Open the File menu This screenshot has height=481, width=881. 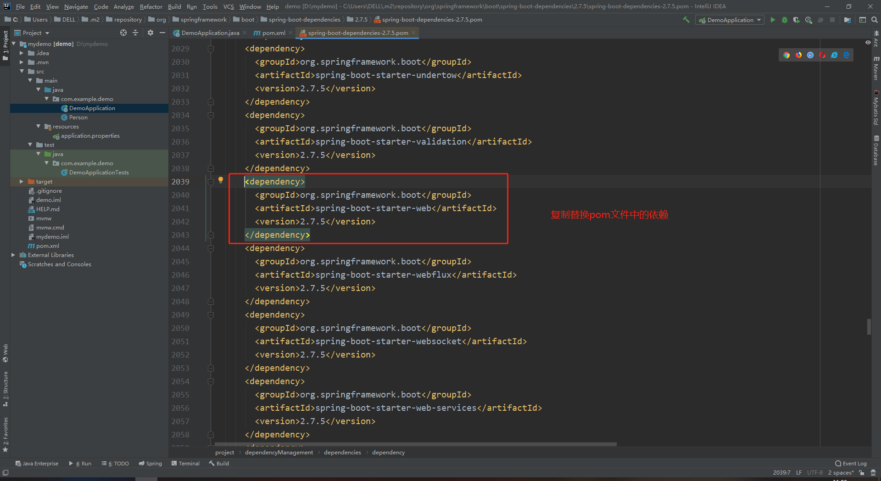tap(20, 6)
